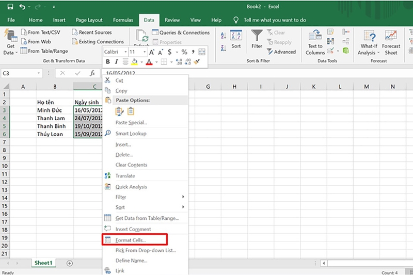Choose Quick Analysis in context menu
Image resolution: width=413 pixels, height=275 pixels.
pos(146,187)
